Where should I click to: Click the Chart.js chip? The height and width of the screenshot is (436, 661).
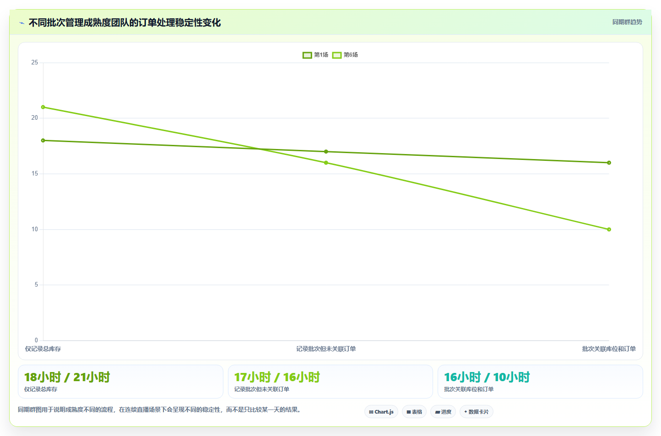381,412
